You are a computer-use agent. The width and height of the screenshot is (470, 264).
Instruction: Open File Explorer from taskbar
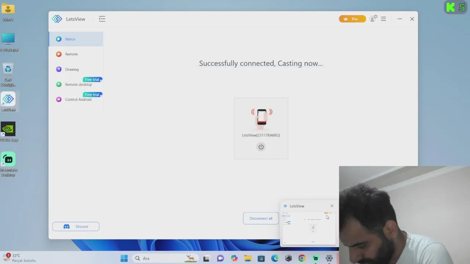248,258
